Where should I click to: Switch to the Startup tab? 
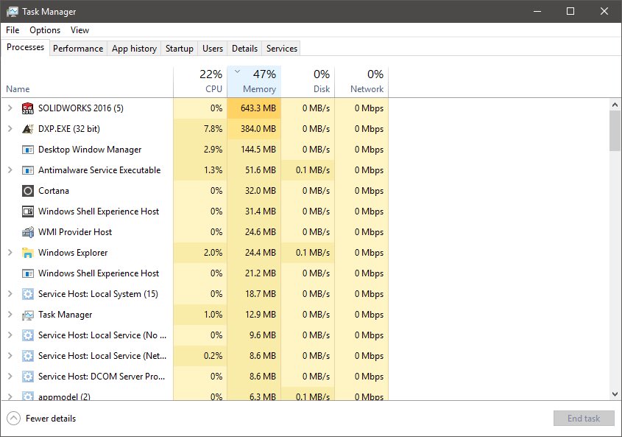(180, 49)
